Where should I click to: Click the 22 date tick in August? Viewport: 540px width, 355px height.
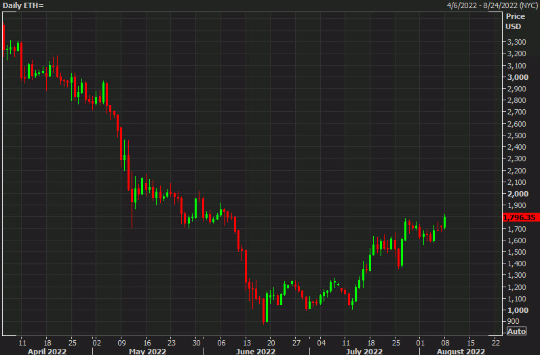pyautogui.click(x=495, y=341)
